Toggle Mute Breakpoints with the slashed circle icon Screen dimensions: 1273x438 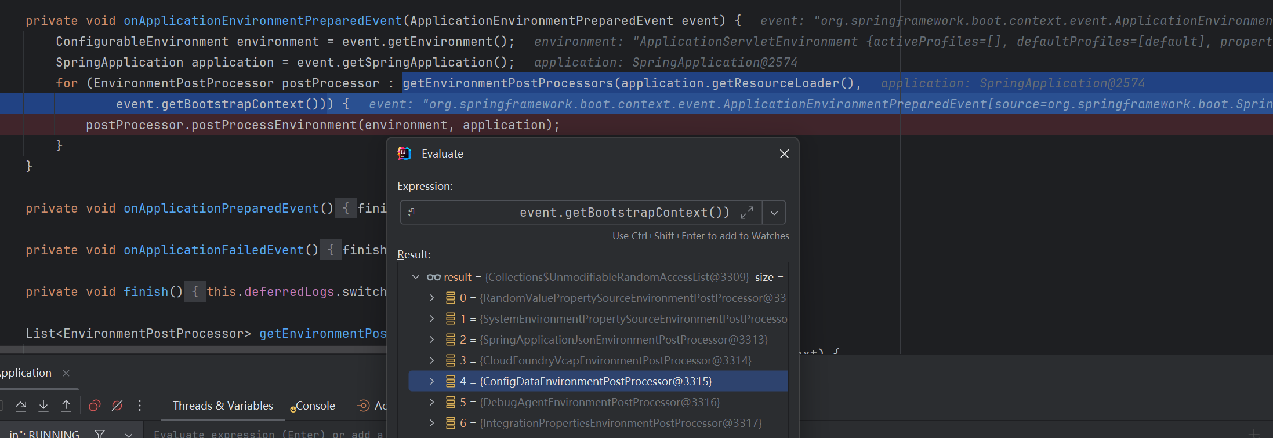click(x=117, y=406)
